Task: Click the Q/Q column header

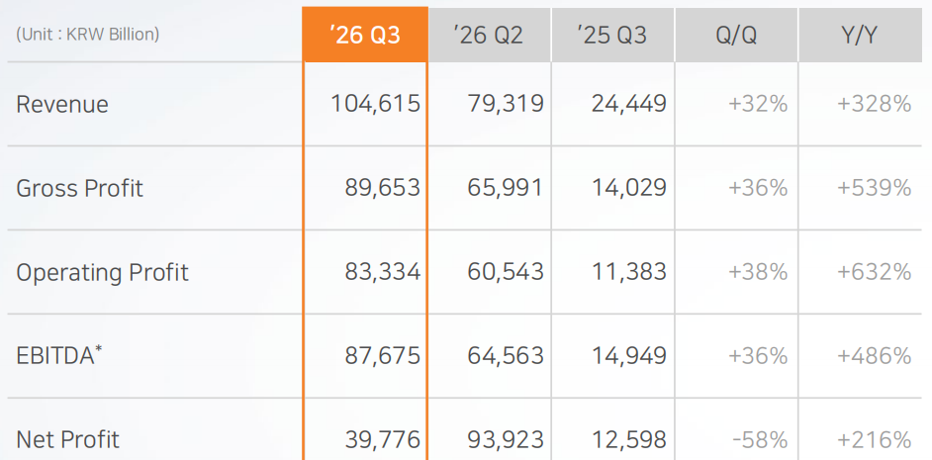Action: 736,35
